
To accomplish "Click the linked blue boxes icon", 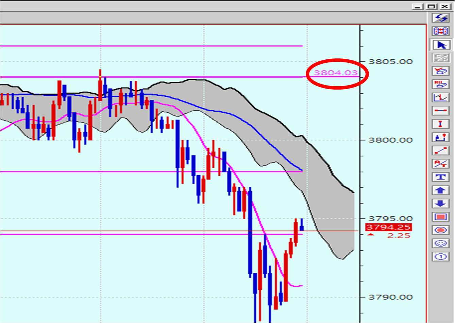I will pyautogui.click(x=441, y=31).
